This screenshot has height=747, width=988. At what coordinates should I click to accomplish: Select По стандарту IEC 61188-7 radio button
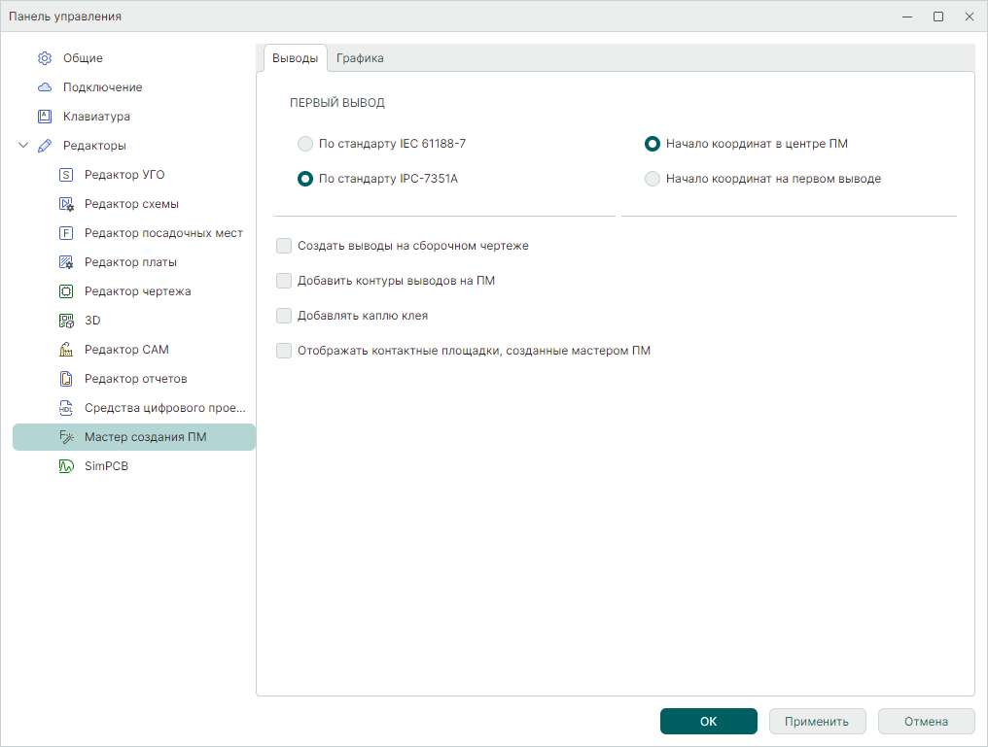(x=305, y=144)
